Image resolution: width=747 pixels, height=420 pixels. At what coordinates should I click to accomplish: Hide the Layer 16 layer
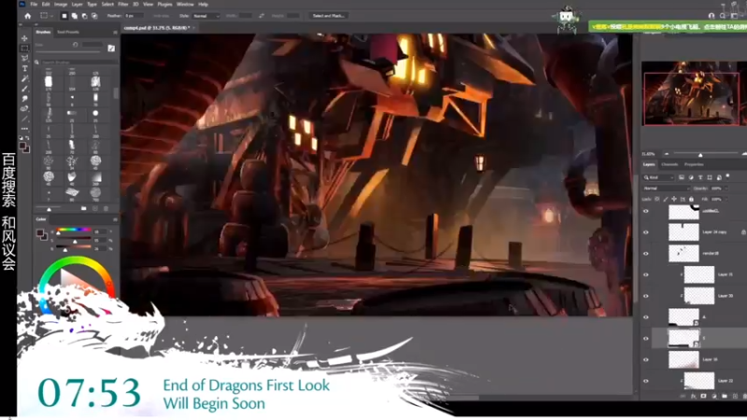[646, 359]
